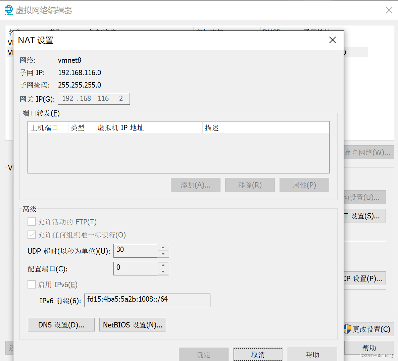Click the 移除 button
Image resolution: width=398 pixels, height=361 pixels.
tap(250, 185)
